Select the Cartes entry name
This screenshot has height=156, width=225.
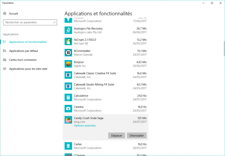point(78,144)
